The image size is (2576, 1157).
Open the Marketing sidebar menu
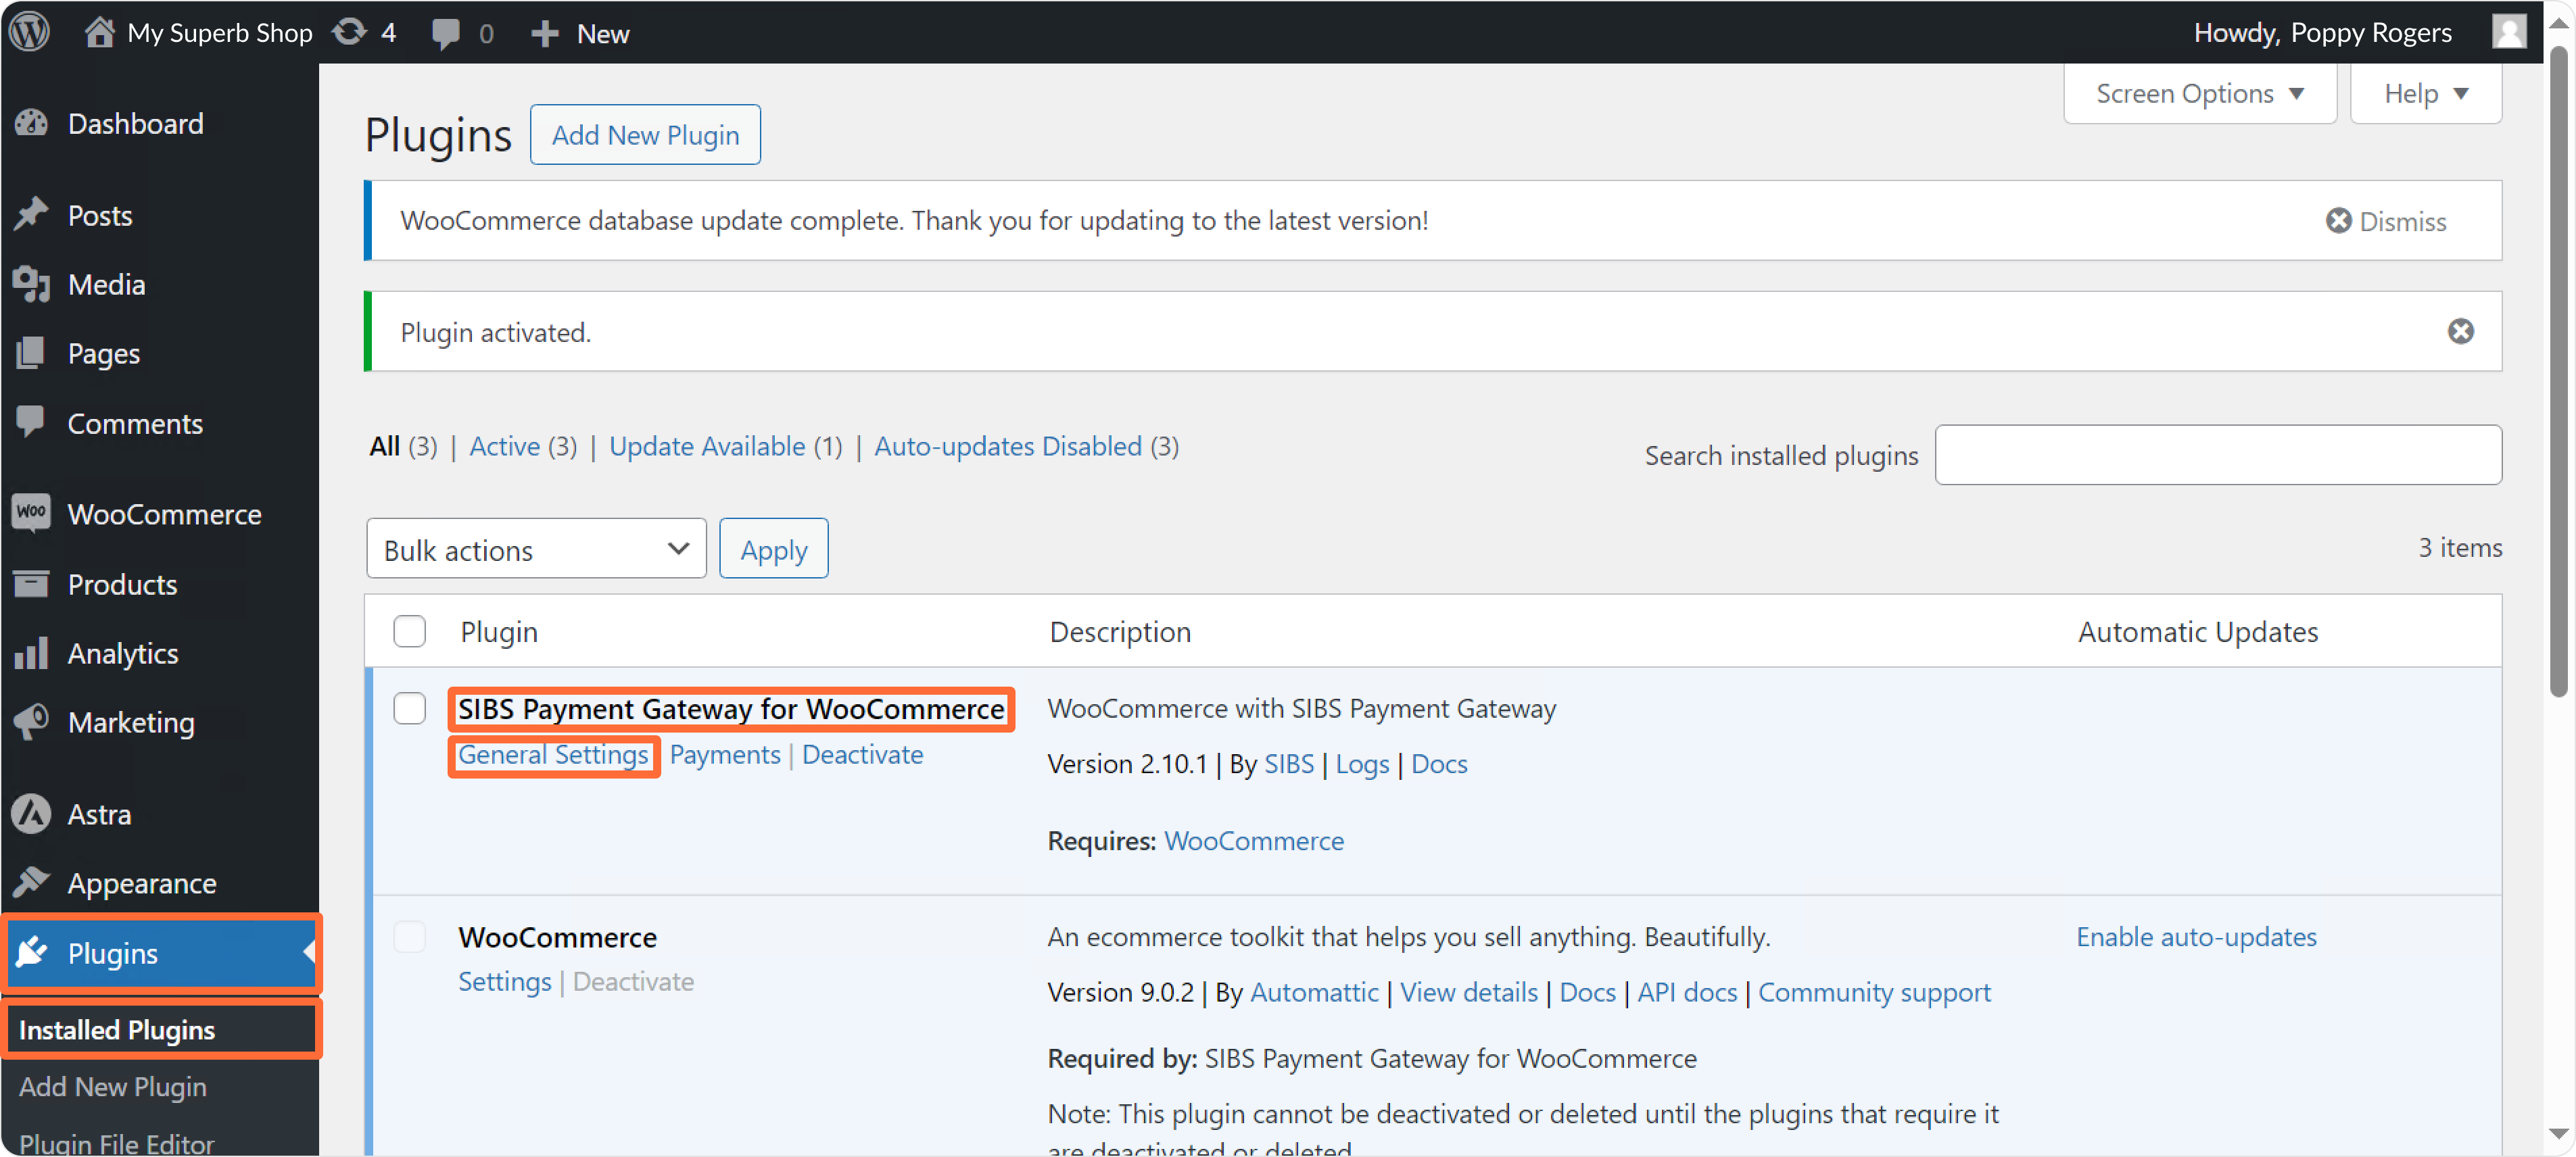(131, 721)
